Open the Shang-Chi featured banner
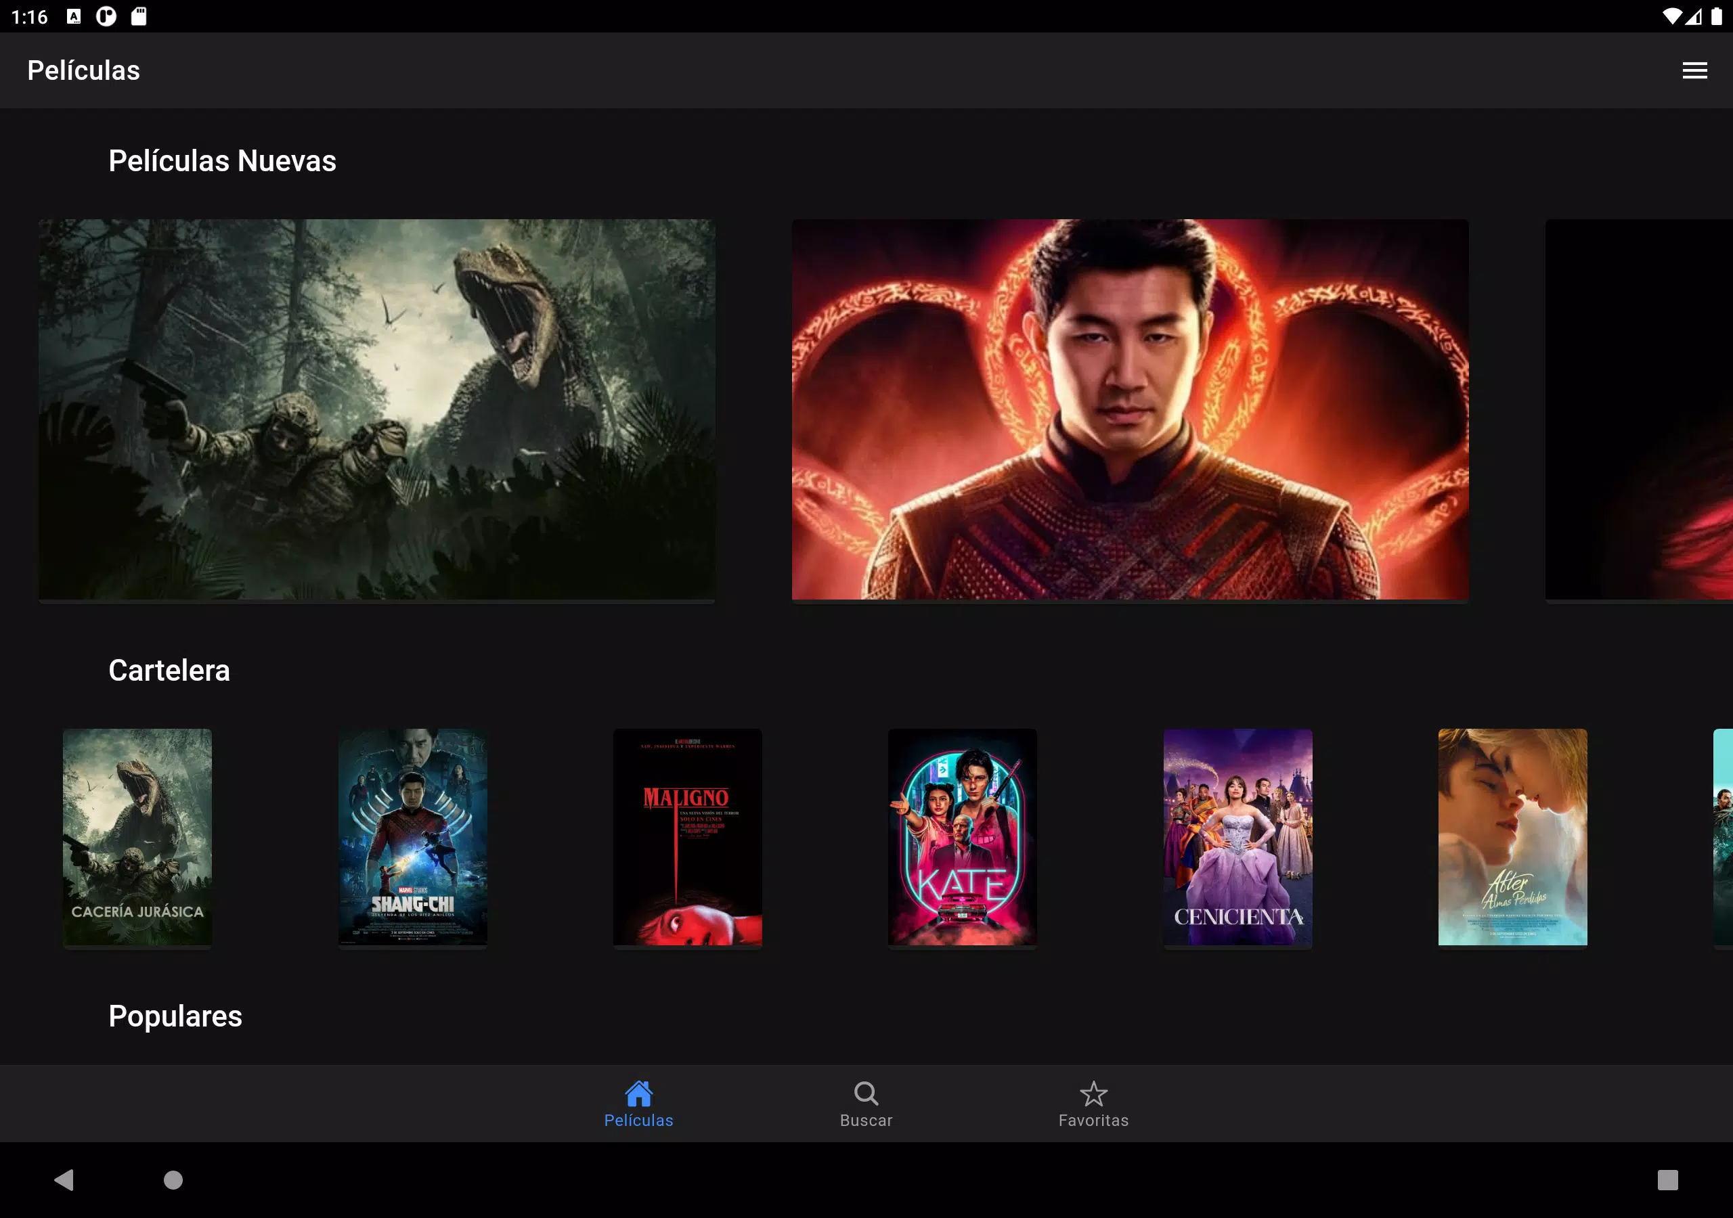This screenshot has height=1218, width=1733. (x=1130, y=410)
